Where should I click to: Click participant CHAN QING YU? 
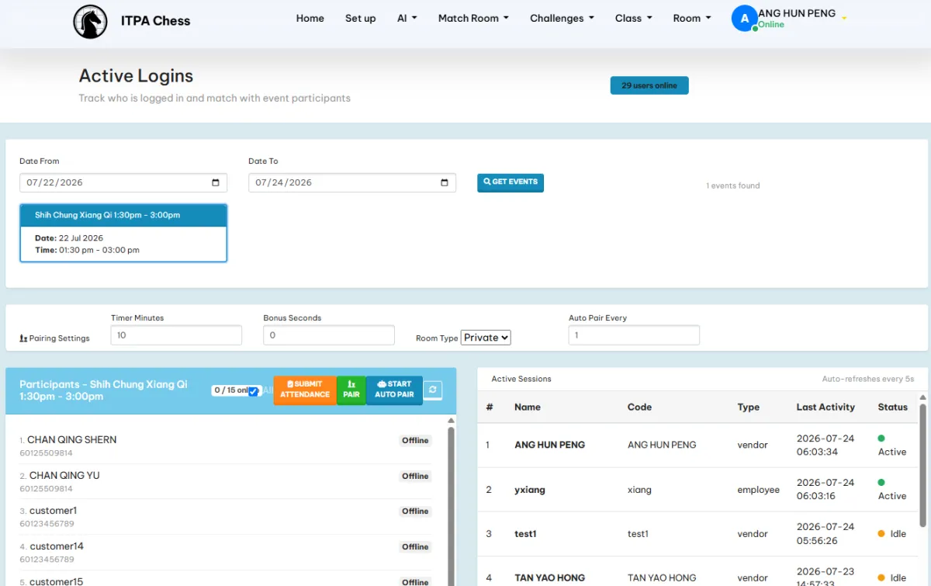[x=64, y=475]
